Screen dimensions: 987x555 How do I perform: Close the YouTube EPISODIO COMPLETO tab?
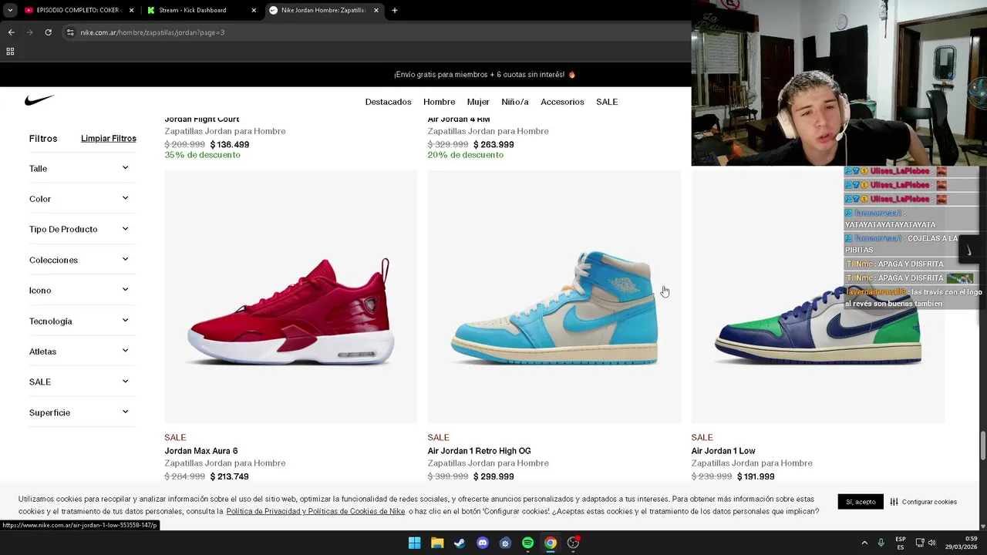point(131,10)
